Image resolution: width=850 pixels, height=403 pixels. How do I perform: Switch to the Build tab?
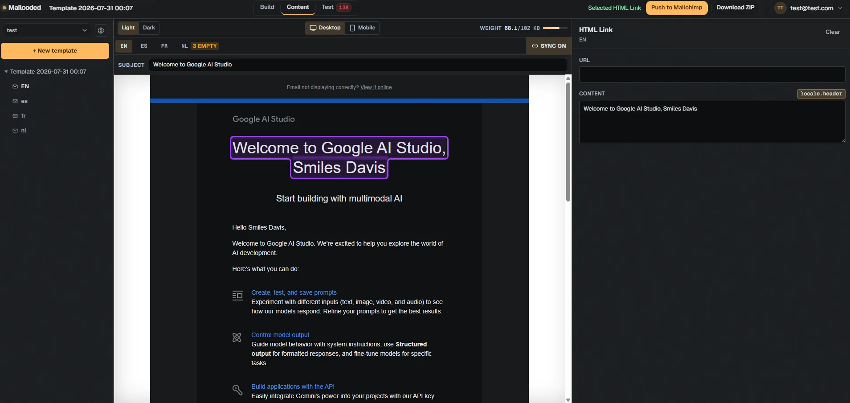coord(267,7)
